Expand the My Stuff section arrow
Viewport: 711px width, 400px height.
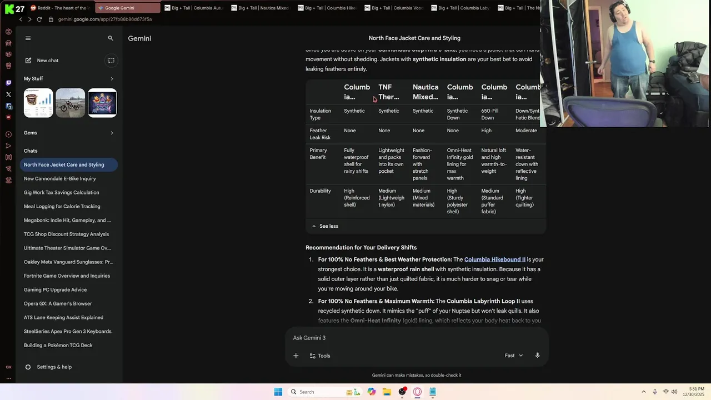click(112, 79)
